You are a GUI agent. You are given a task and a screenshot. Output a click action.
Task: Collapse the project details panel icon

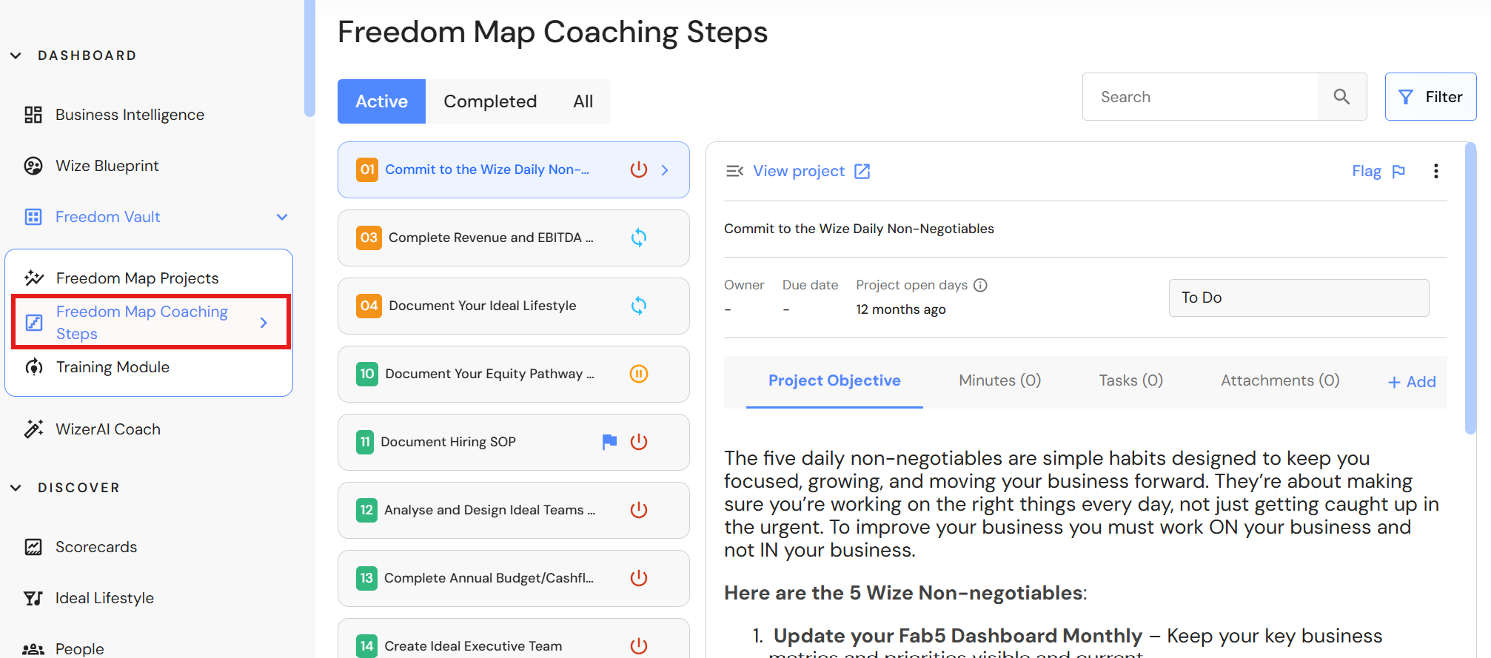click(734, 171)
